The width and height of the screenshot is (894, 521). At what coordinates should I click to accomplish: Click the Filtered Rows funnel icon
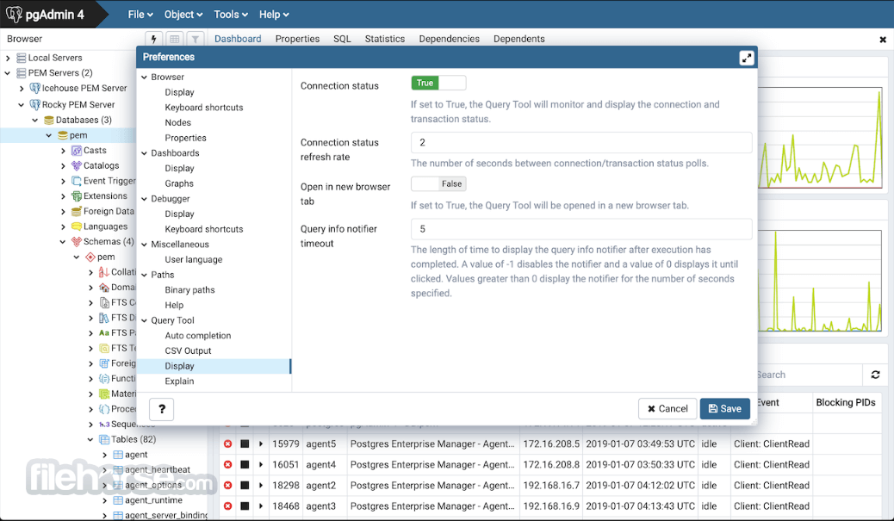[x=195, y=39]
